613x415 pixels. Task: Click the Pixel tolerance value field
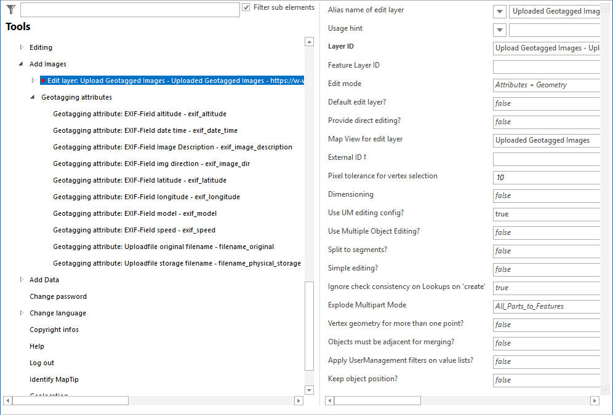547,177
